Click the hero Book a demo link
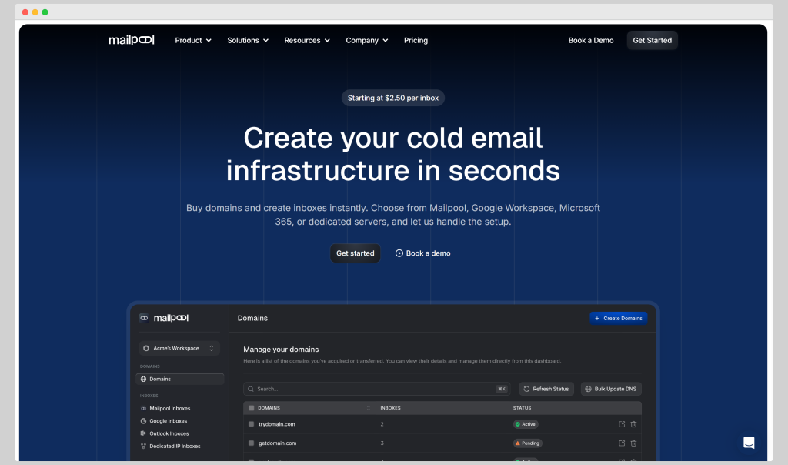 [422, 253]
